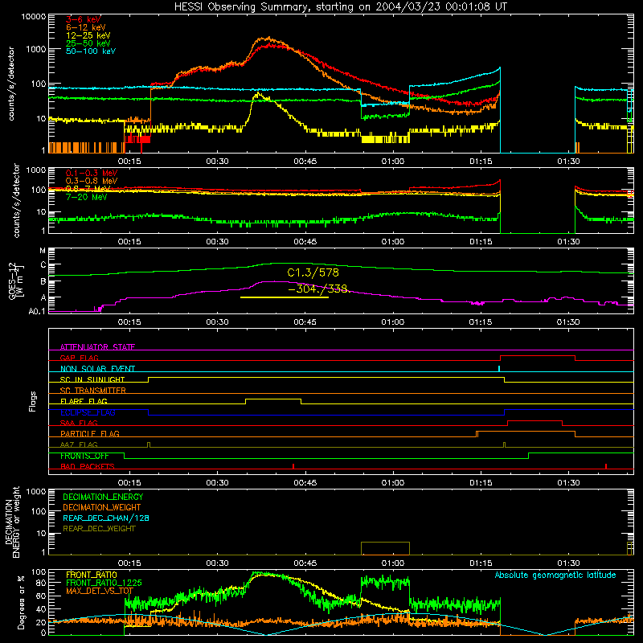The width and height of the screenshot is (643, 643).
Task: Select the AAZ_FLAG label
Action: point(79,444)
